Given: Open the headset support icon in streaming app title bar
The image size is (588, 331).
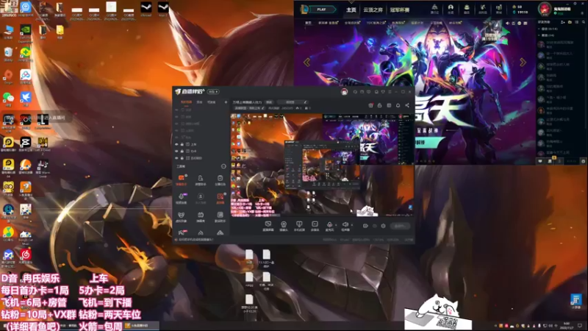Looking at the screenshot, I should [x=355, y=91].
